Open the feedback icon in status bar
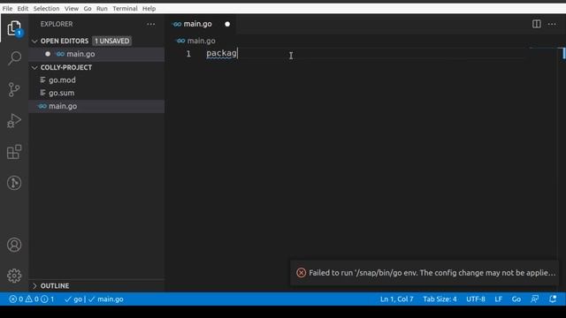Viewport: 566px width, 318px height. (x=534, y=299)
